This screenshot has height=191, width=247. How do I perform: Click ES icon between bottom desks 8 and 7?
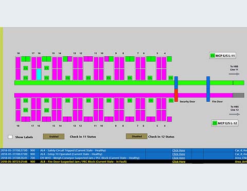tap(130, 101)
